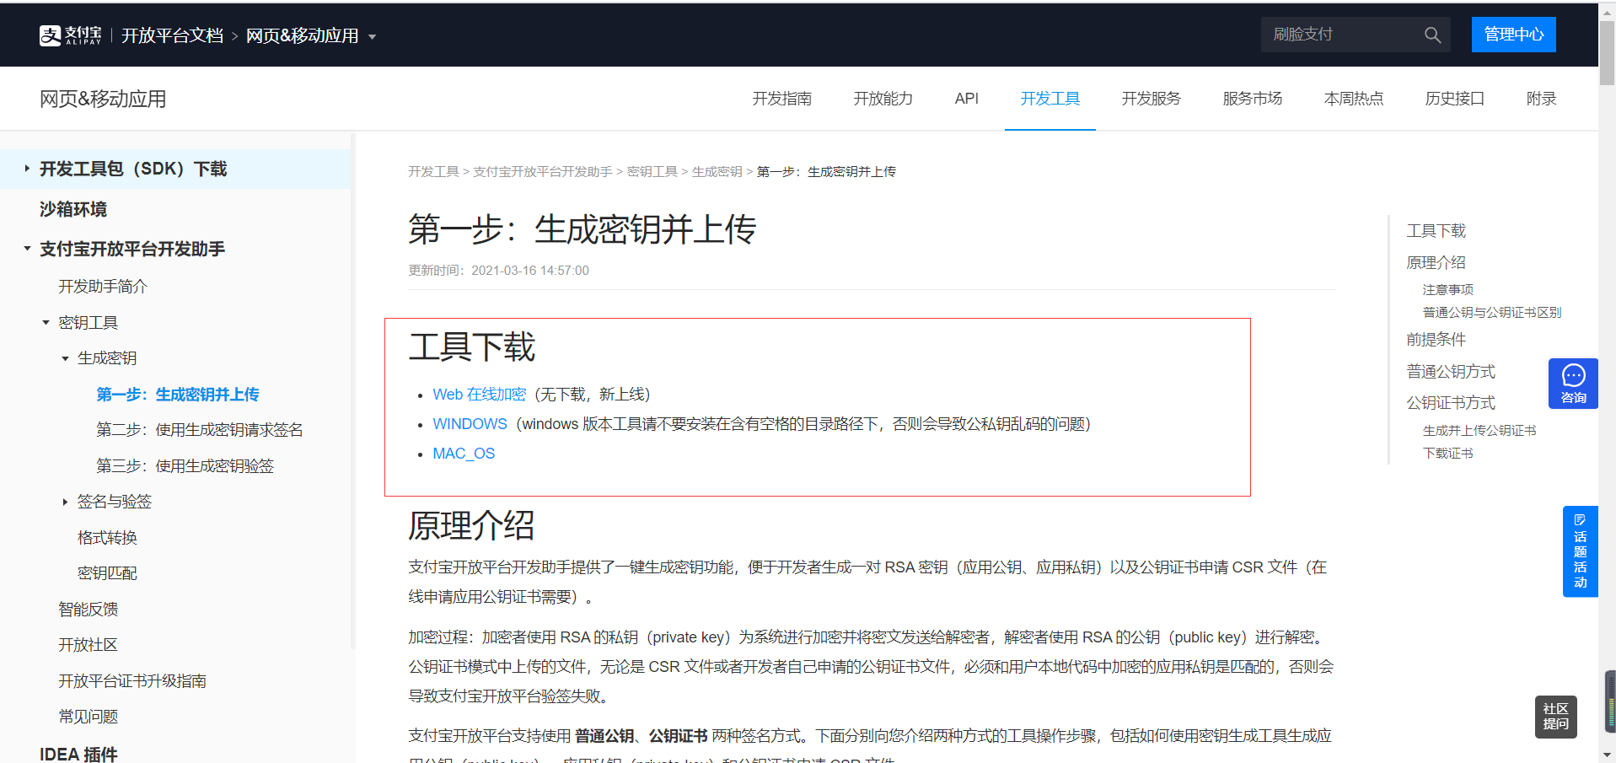Click the Alipay logo icon
Viewport: 1616px width, 763px height.
pyautogui.click(x=50, y=35)
